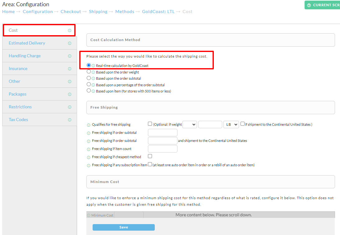Click info icon beside Restrictions tab
Screen dimensions: 340x235
tap(70, 107)
